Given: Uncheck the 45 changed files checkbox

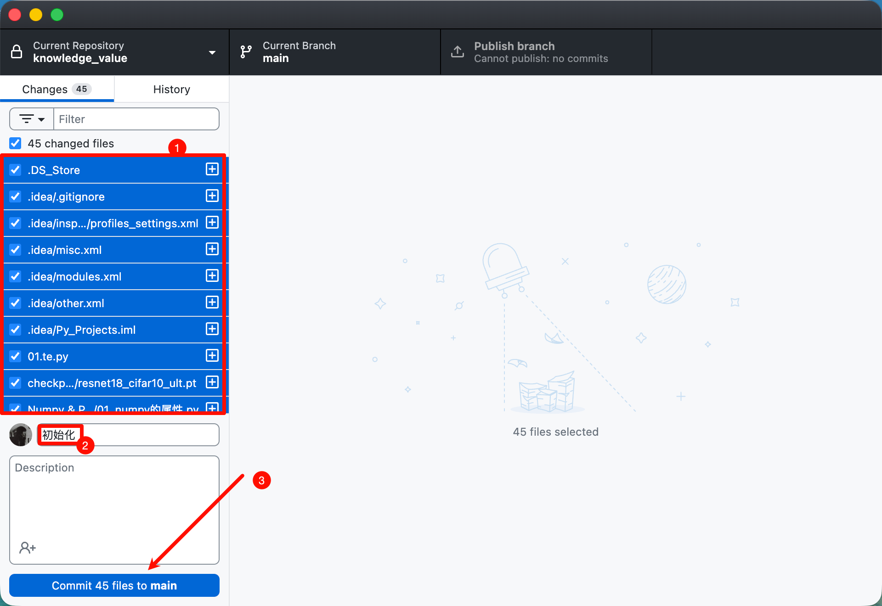Looking at the screenshot, I should [x=16, y=143].
